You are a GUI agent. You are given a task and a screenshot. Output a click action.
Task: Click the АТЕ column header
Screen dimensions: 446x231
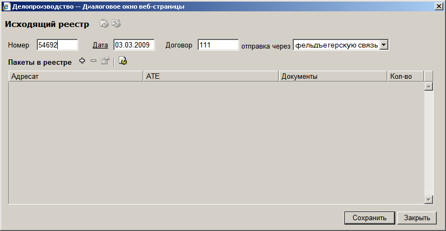pos(211,76)
